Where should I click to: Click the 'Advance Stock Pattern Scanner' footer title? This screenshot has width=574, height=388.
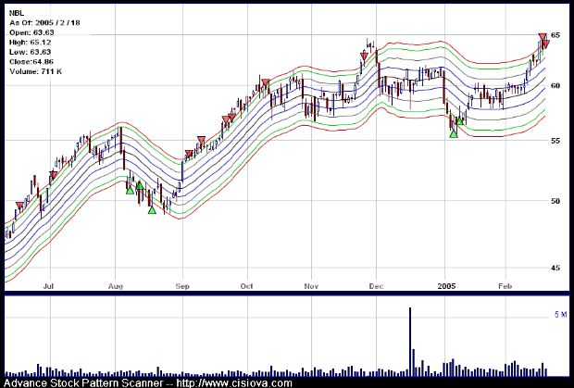(84, 383)
